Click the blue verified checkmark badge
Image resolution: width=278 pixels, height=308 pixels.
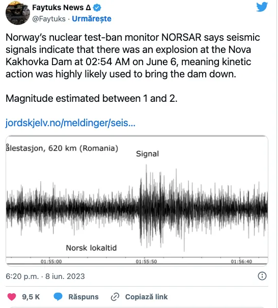(x=97, y=8)
